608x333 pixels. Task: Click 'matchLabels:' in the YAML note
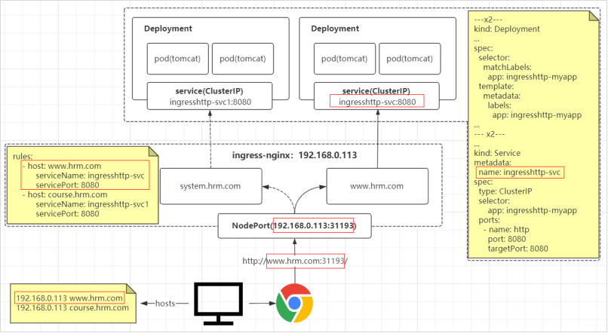507,67
